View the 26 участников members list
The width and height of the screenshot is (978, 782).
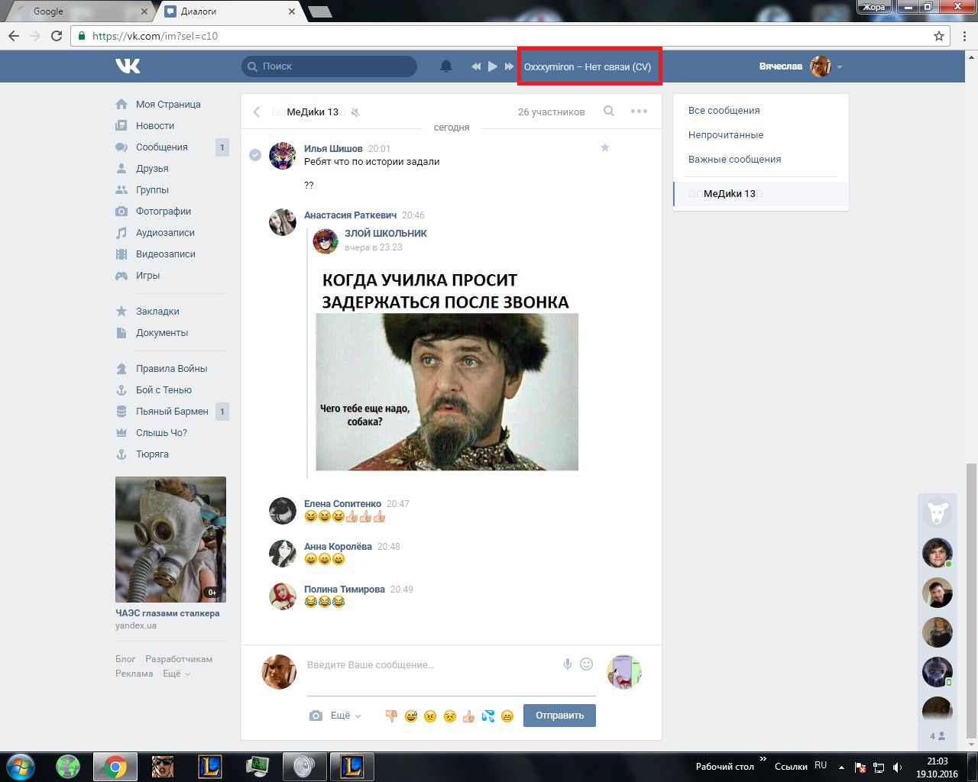551,111
